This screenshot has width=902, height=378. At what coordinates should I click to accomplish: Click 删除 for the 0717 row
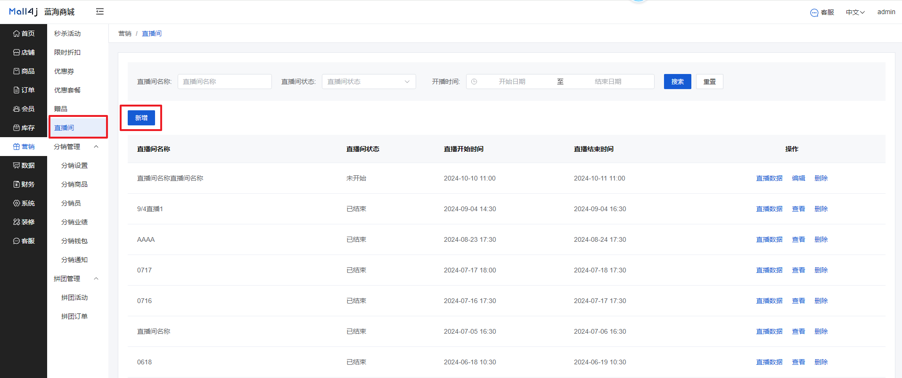point(821,270)
